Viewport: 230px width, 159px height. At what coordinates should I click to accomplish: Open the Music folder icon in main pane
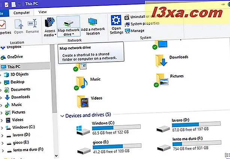[81, 83]
